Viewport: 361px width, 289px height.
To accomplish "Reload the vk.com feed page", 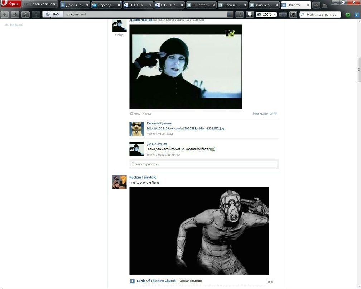I will tap(25, 15).
